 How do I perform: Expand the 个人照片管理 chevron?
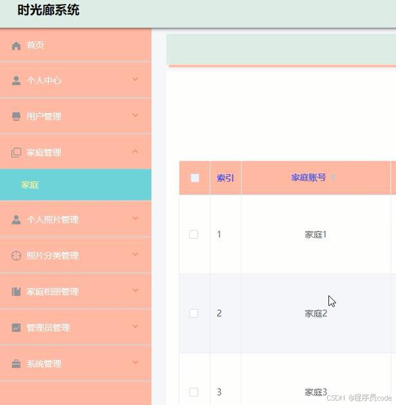[135, 218]
